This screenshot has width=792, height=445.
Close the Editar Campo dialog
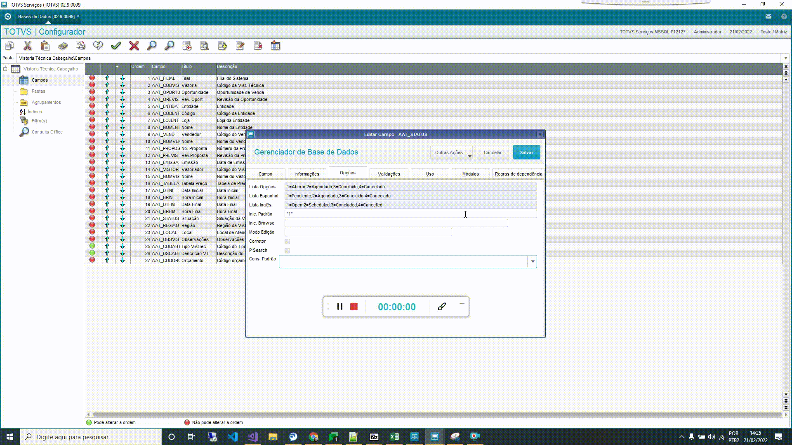[x=540, y=134]
